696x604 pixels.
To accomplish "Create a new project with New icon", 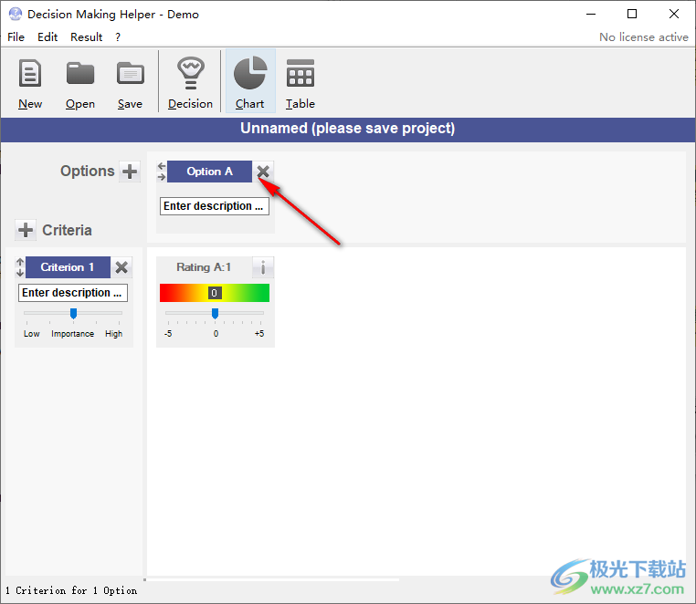I will pyautogui.click(x=30, y=82).
